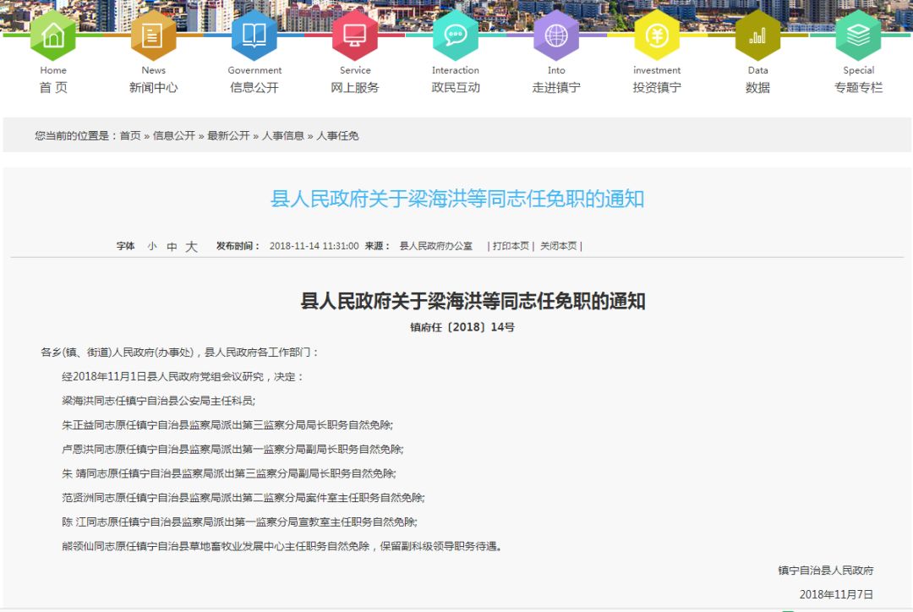Click 关闭本页 to close page
Image resolution: width=913 pixels, height=612 pixels.
pyautogui.click(x=559, y=246)
